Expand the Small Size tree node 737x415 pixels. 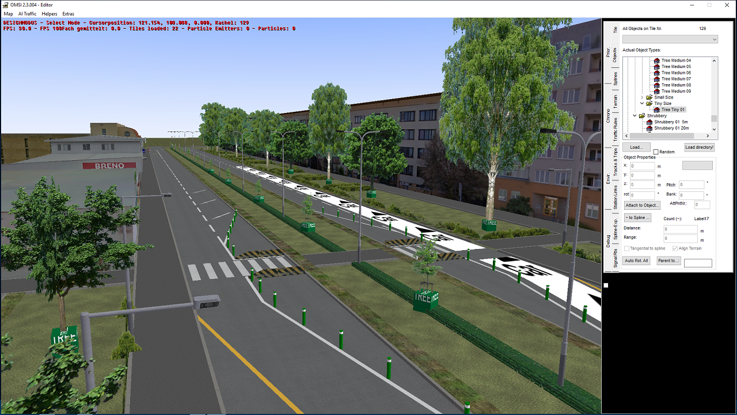pyautogui.click(x=642, y=97)
